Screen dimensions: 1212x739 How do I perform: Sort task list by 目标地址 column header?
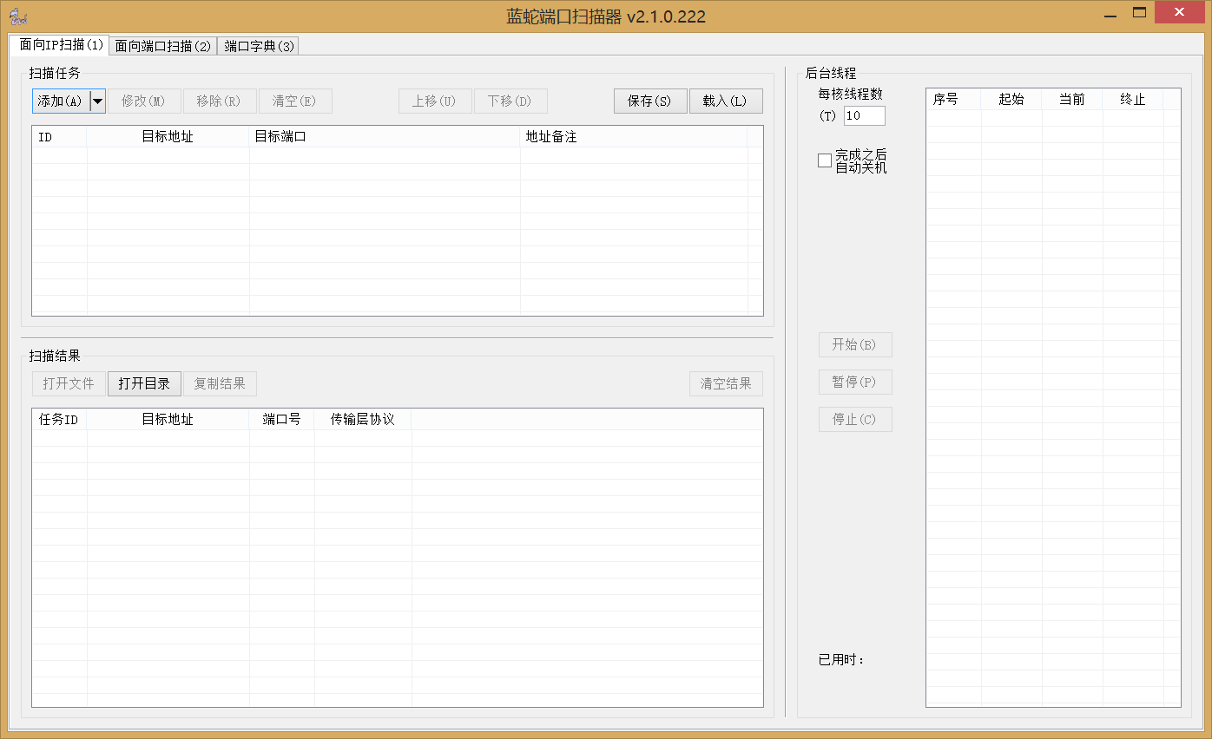(168, 137)
